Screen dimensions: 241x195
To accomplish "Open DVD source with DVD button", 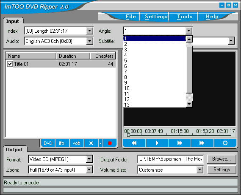I will tap(48, 143).
